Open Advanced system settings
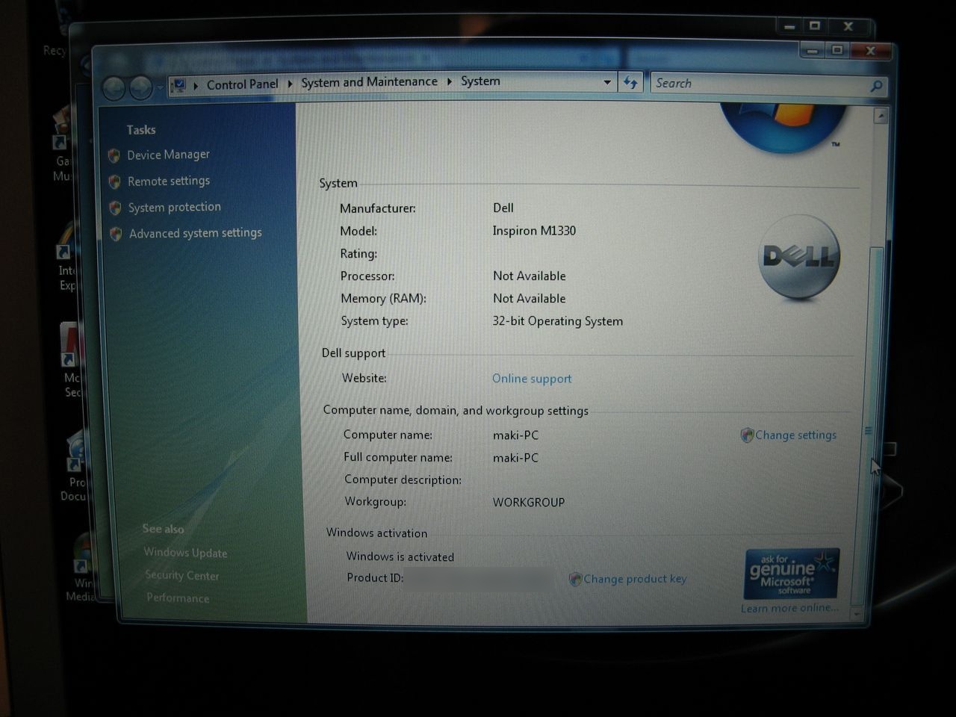The width and height of the screenshot is (956, 717). click(196, 233)
